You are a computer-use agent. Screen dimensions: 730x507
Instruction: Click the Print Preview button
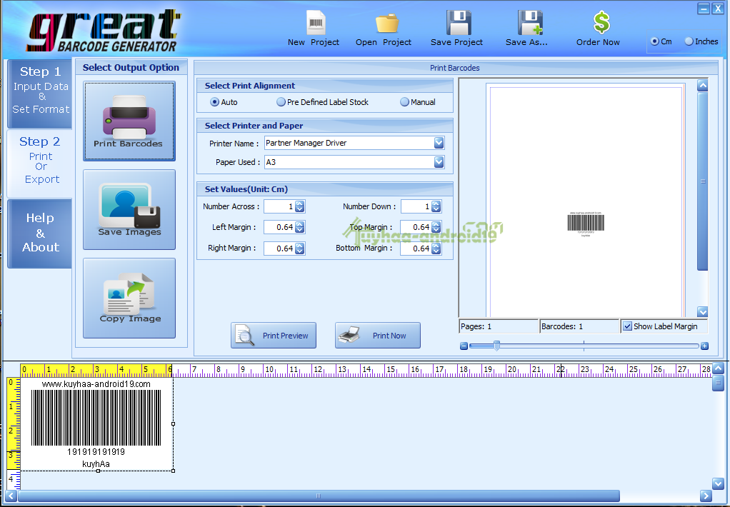point(274,335)
